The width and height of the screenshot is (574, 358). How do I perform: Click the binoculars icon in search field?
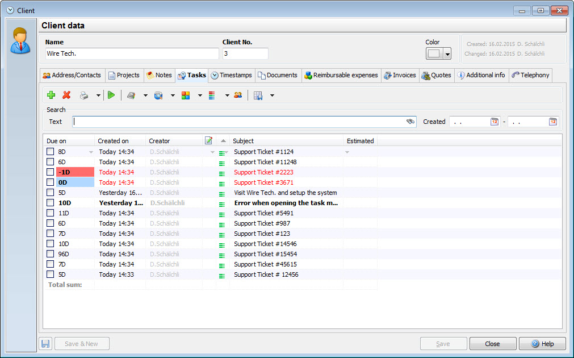[x=410, y=122]
